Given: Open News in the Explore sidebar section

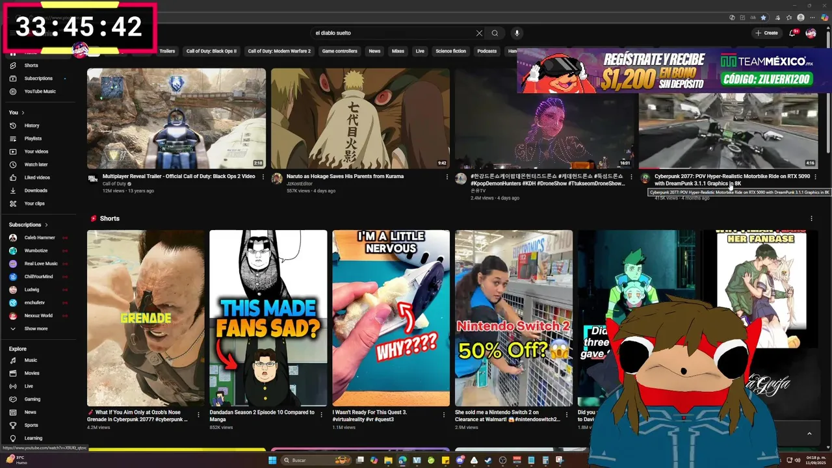Looking at the screenshot, I should 30,412.
